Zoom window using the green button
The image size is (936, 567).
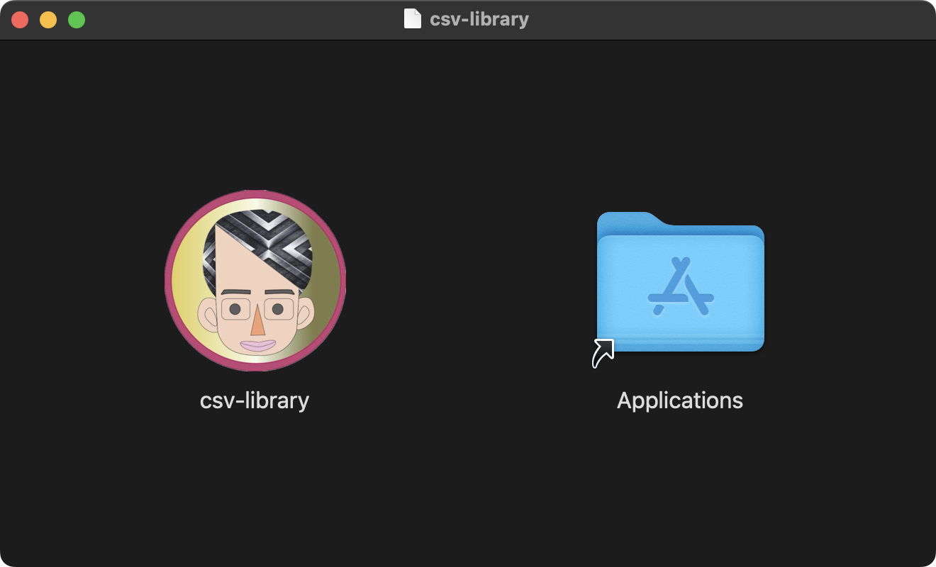[x=77, y=20]
